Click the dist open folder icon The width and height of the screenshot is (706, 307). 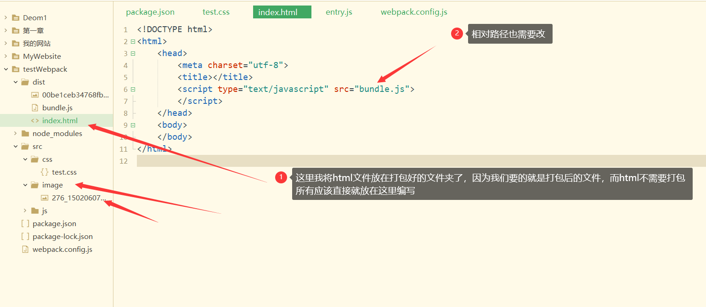click(25, 82)
